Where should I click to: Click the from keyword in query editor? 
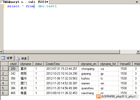click(x=30, y=6)
